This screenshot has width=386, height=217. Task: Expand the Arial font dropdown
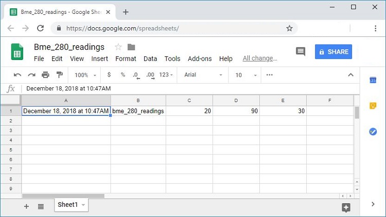point(203,75)
